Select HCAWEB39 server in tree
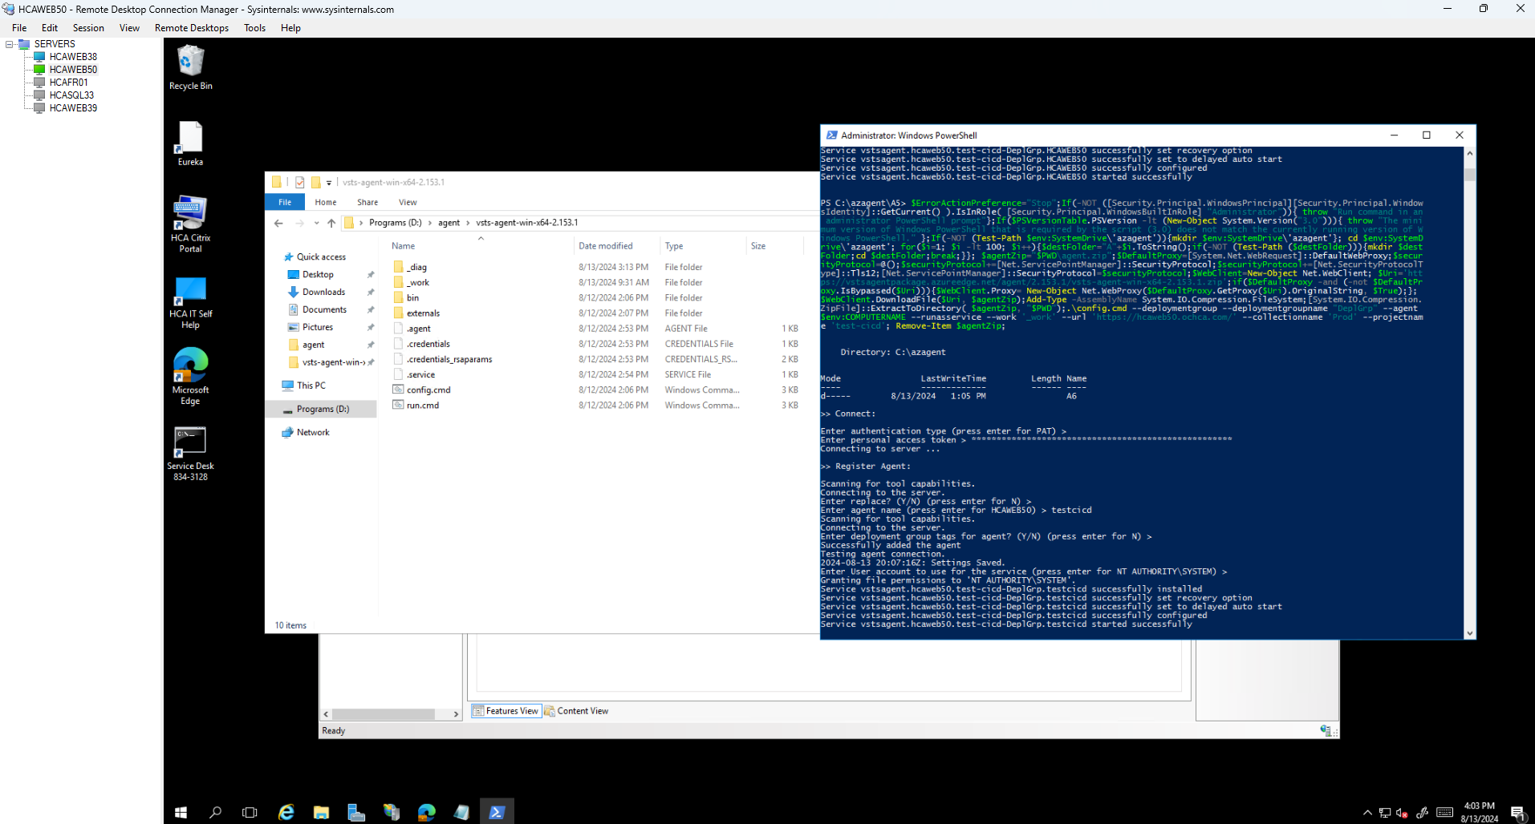1535x824 pixels. click(73, 108)
